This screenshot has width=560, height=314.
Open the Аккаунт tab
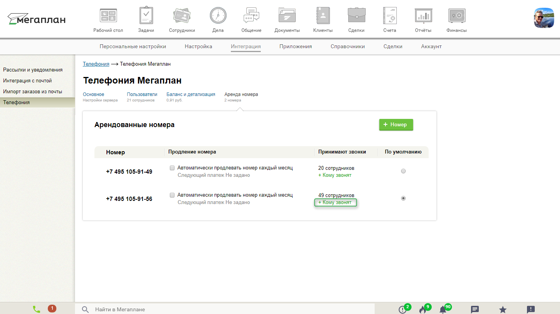(431, 46)
